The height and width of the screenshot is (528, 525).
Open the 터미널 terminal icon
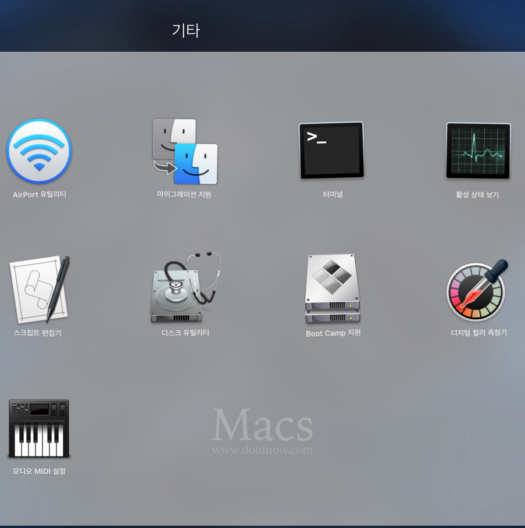click(331, 150)
